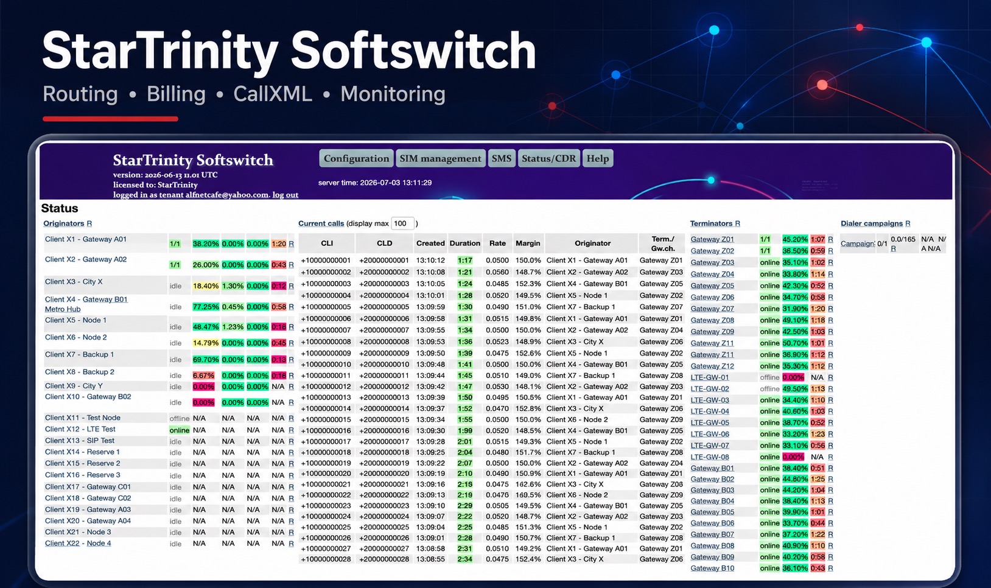Click R link in Client X14 - Reserve 1 row
The height and width of the screenshot is (588, 991).
click(x=291, y=453)
